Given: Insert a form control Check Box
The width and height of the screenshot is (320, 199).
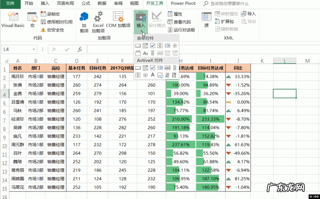Looking at the screenshot, I should [153, 45].
